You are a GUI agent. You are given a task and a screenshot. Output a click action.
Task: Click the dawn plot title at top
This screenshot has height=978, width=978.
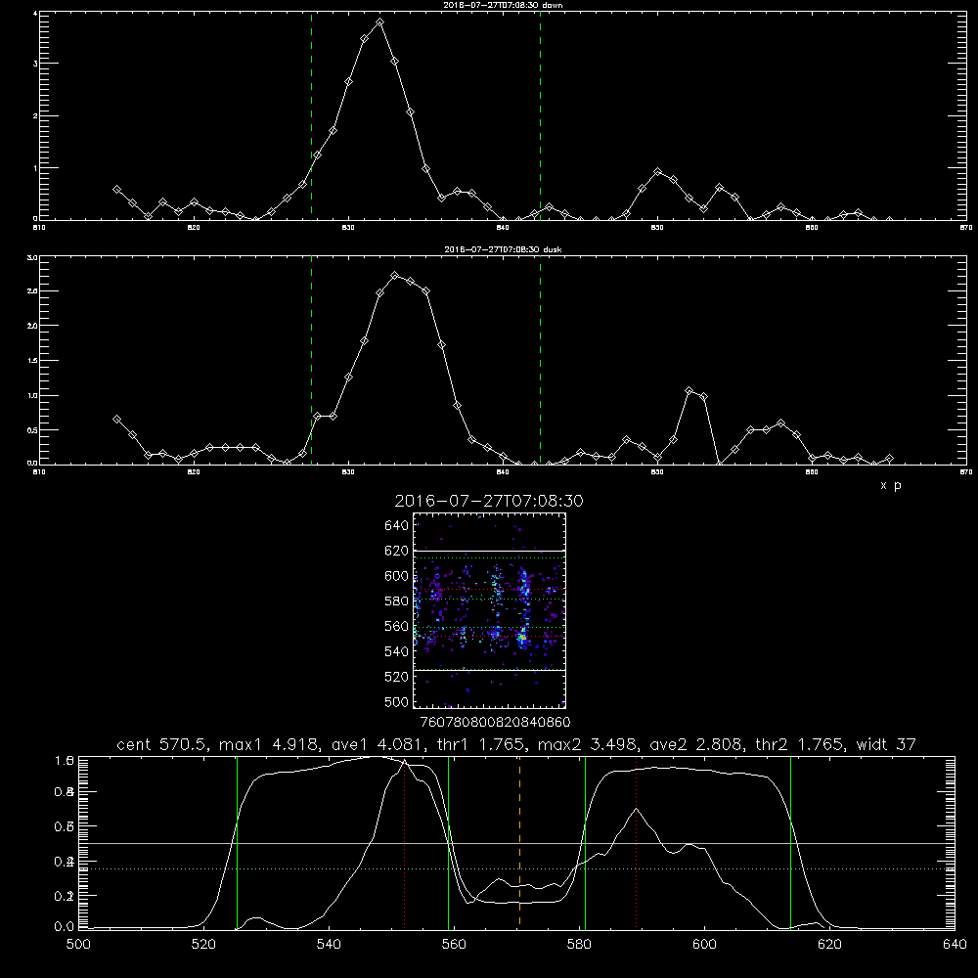click(x=503, y=5)
